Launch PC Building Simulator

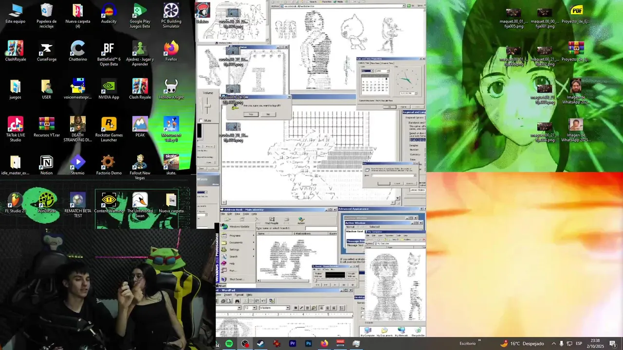point(171,16)
